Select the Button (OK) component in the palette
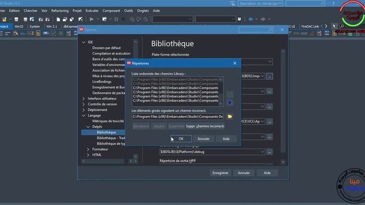The width and height of the screenshot is (365, 205). click(46, 34)
